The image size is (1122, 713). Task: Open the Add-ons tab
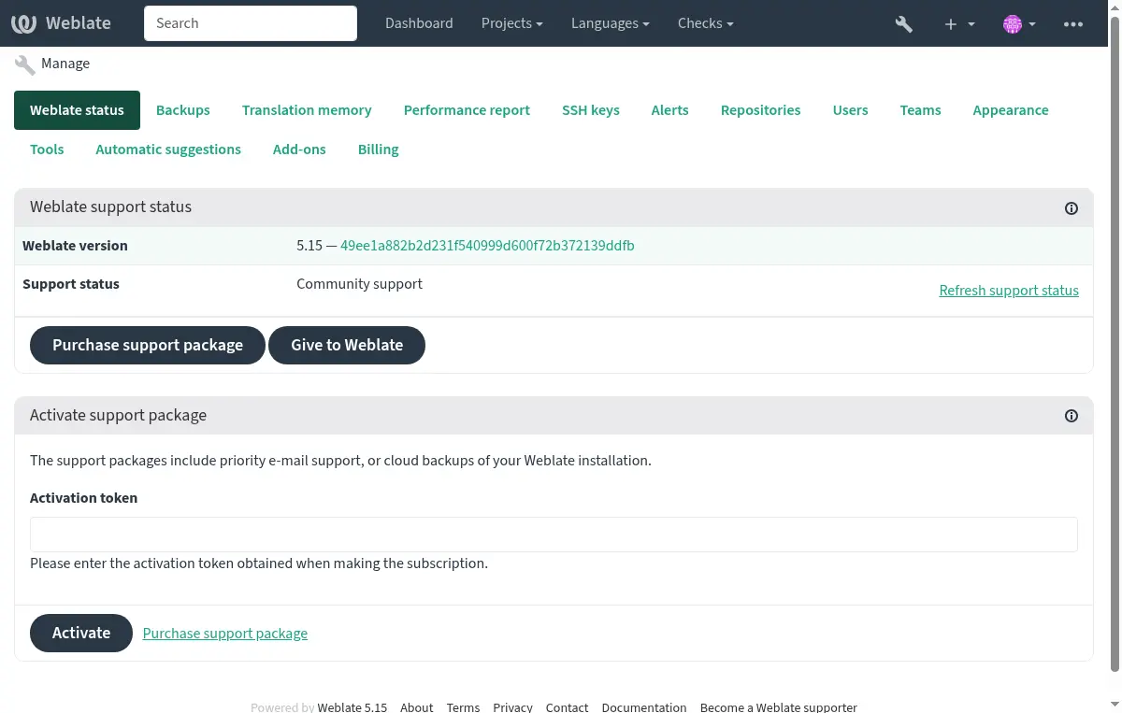(x=299, y=150)
